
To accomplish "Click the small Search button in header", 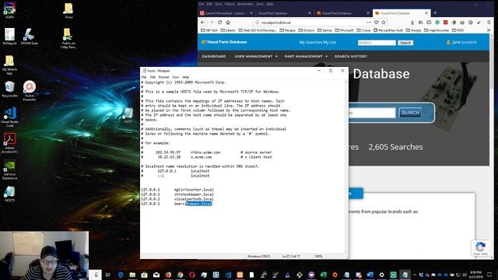I will click(405, 43).
